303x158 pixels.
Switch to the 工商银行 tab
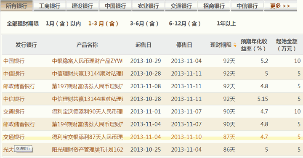50,6
